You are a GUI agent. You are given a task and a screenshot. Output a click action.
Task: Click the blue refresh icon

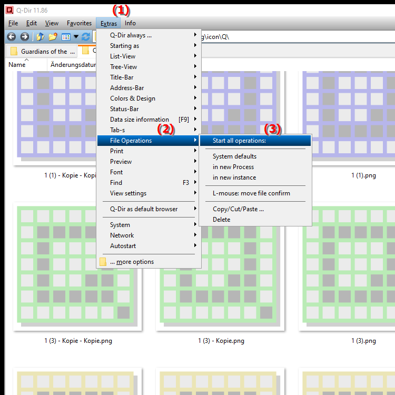(x=86, y=37)
